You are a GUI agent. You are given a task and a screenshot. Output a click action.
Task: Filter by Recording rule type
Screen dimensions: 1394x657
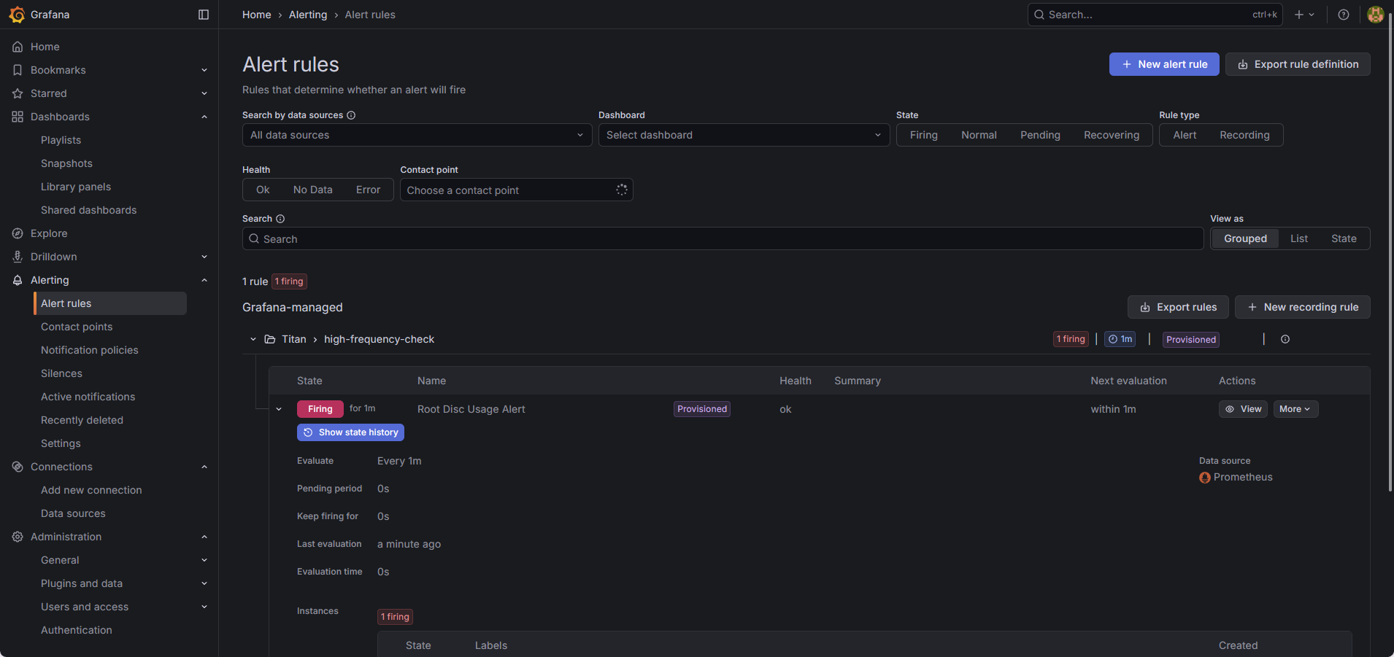coord(1244,135)
